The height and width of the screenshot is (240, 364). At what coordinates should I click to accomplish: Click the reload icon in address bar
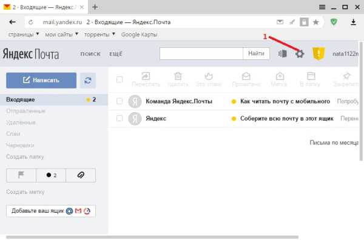click(31, 22)
